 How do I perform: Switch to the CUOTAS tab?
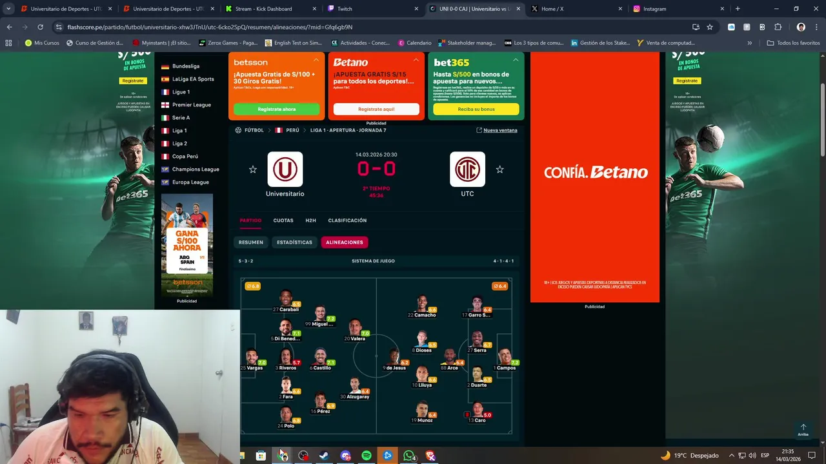pos(283,220)
